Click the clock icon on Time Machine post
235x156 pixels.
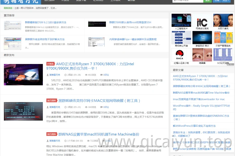point(65,141)
